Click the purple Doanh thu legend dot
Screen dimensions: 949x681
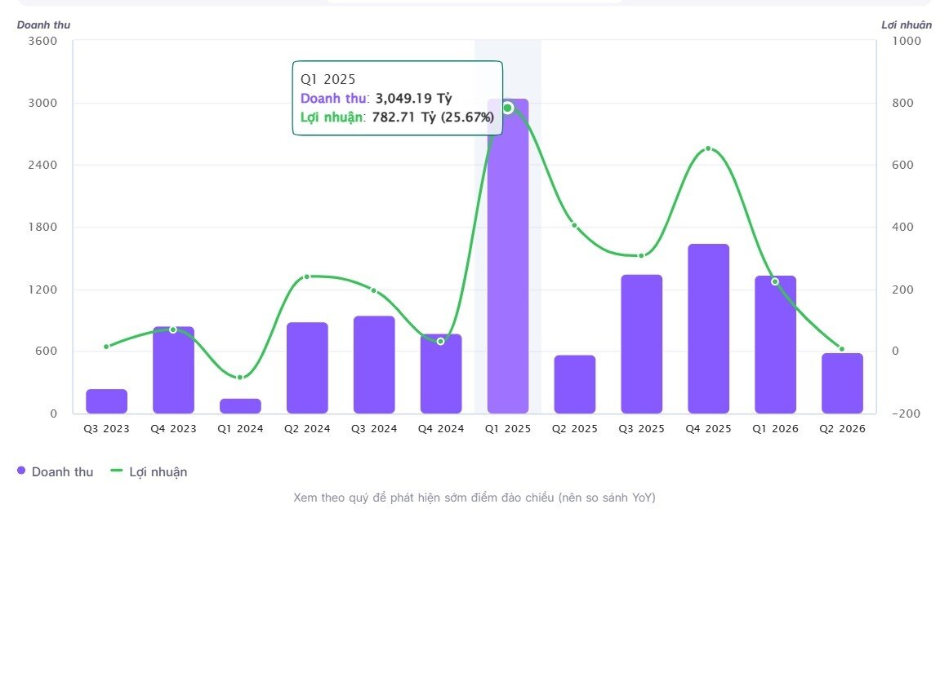click(21, 471)
